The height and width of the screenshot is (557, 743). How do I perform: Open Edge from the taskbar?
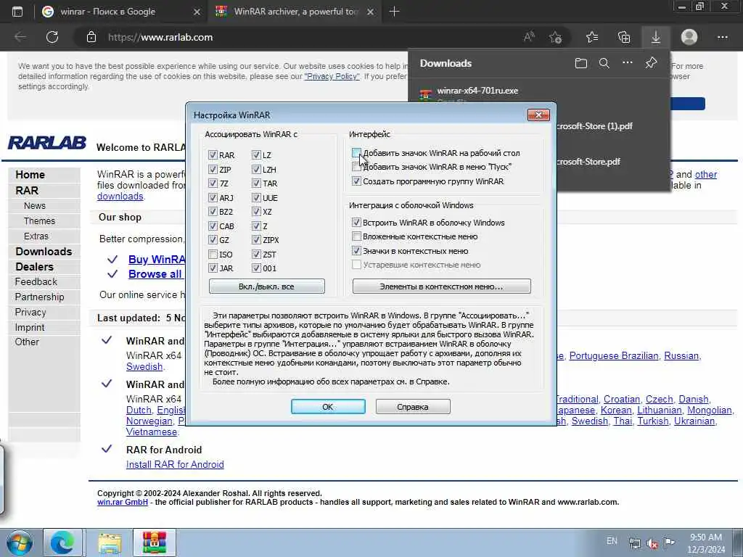[62, 542]
